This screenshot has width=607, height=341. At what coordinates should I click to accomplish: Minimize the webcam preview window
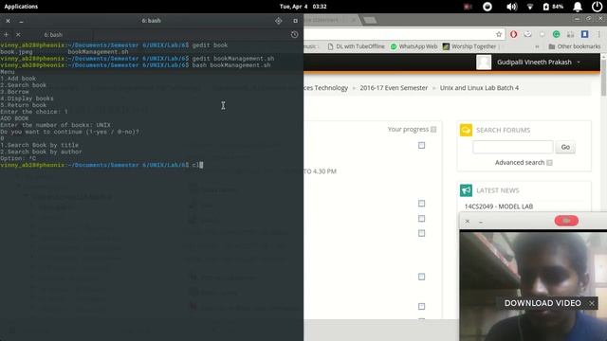(x=481, y=222)
